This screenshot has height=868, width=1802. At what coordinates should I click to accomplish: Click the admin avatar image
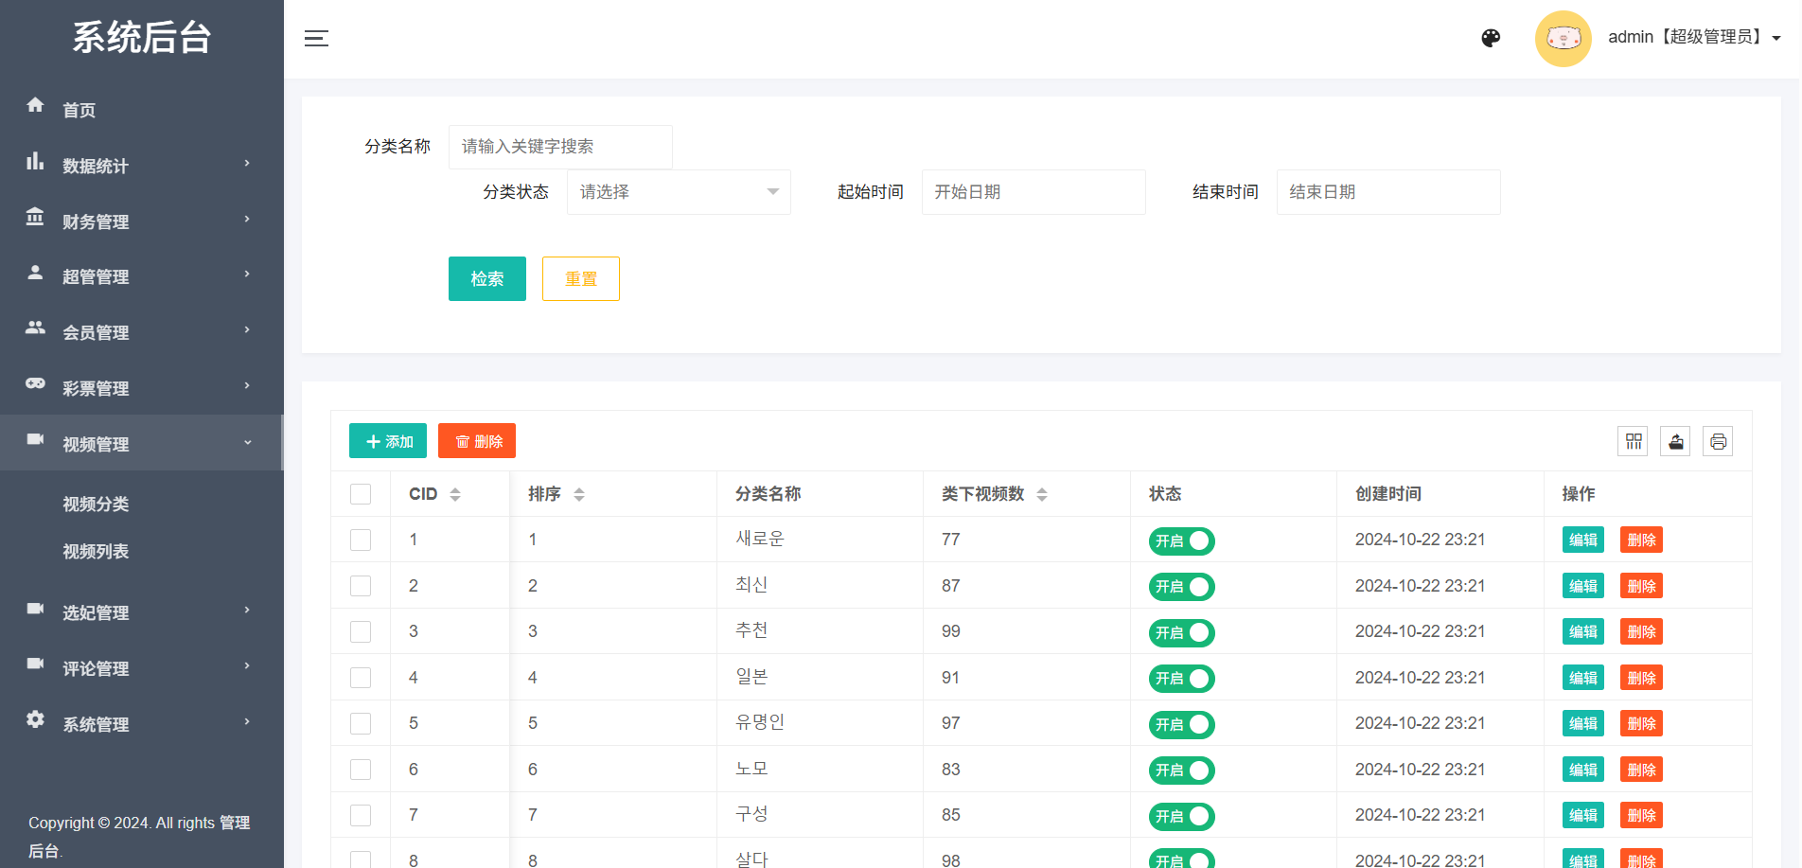pyautogui.click(x=1563, y=39)
